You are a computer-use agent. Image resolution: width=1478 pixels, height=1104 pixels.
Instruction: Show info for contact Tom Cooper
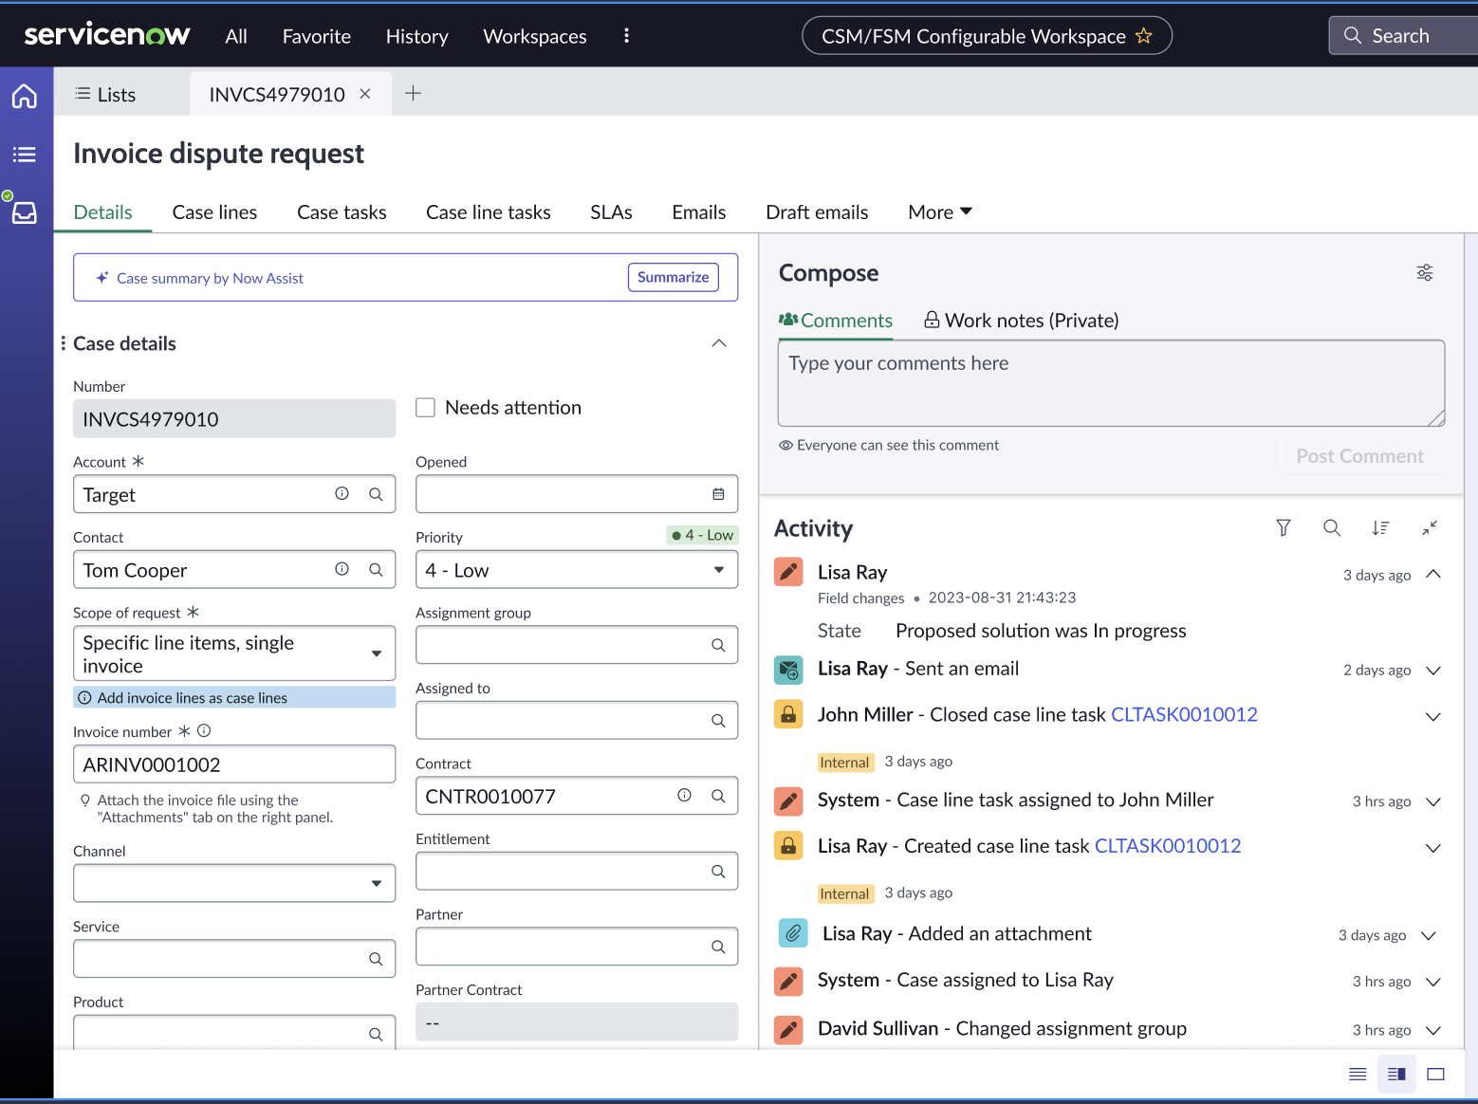342,569
